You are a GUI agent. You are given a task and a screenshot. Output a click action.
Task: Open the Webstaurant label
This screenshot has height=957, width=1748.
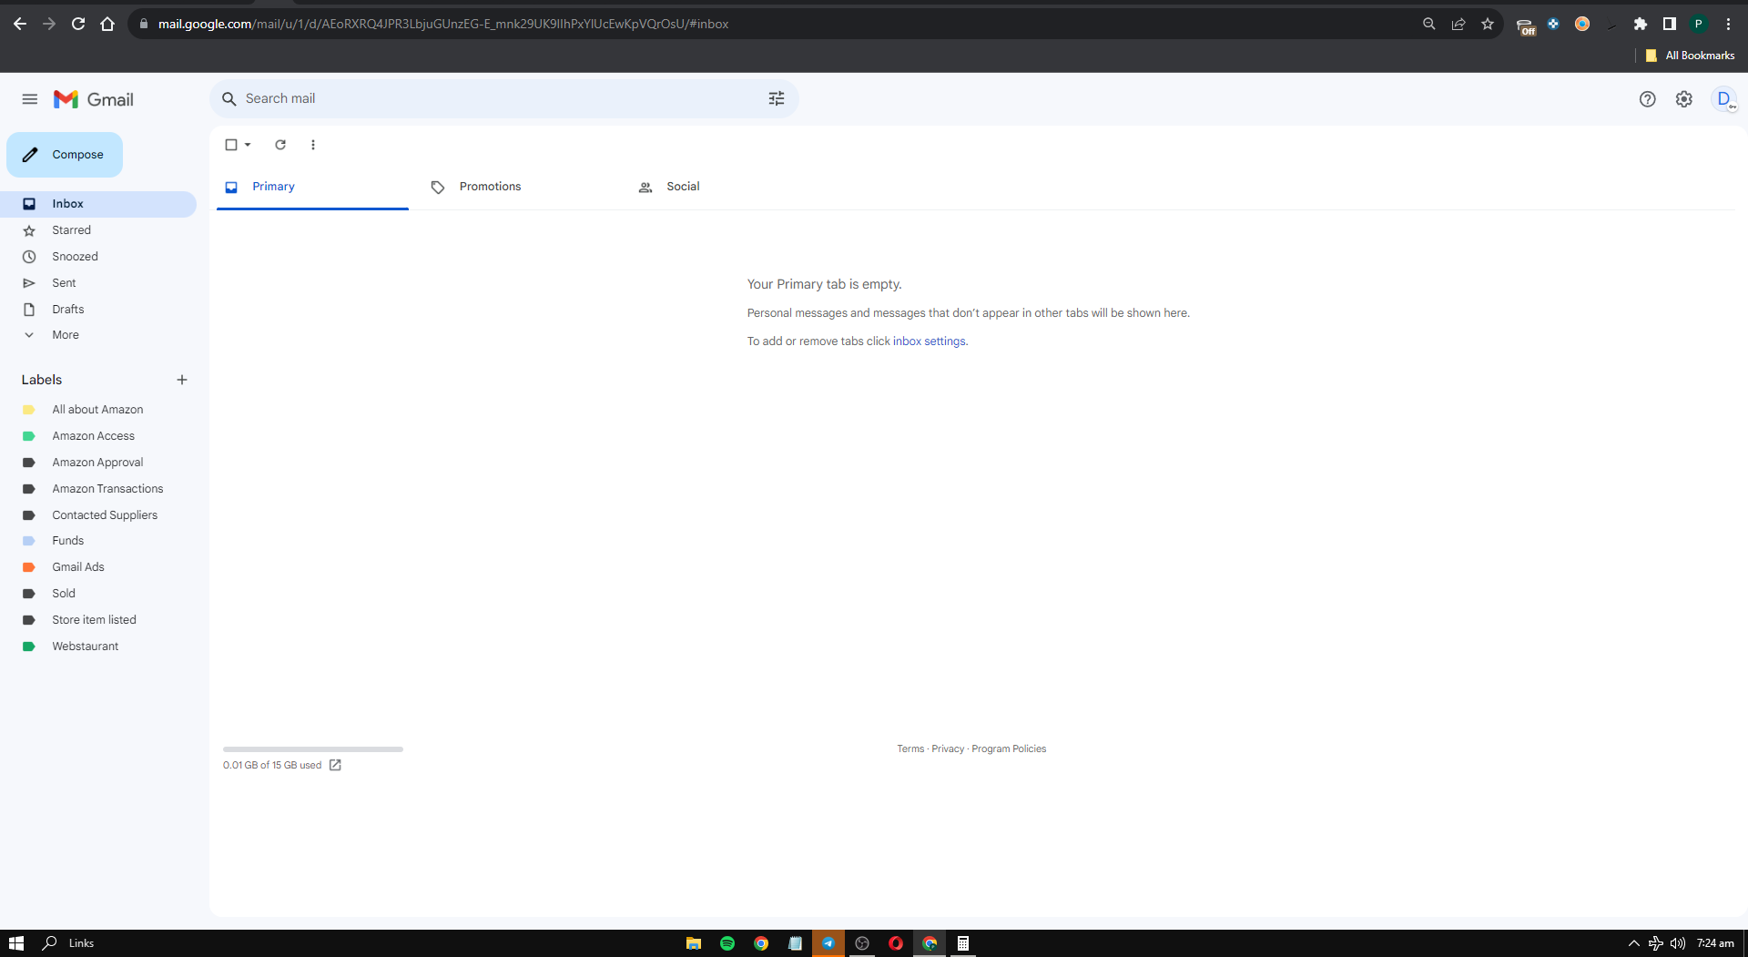click(x=98, y=646)
